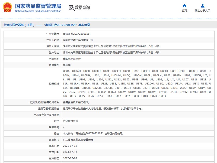Go to 首页 home icon

184,6
